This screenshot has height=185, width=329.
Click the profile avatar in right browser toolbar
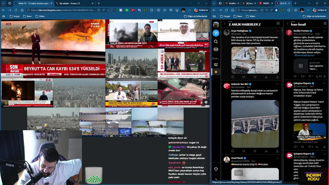(302, 10)
